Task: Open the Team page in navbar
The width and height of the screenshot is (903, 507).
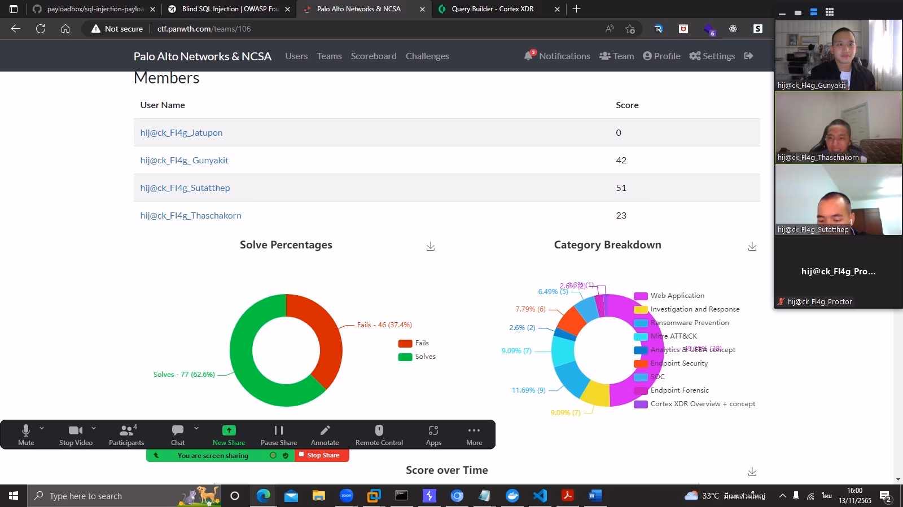Action: click(x=616, y=56)
